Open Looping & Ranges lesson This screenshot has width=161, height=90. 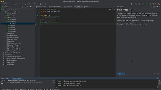pyautogui.click(x=14, y=45)
